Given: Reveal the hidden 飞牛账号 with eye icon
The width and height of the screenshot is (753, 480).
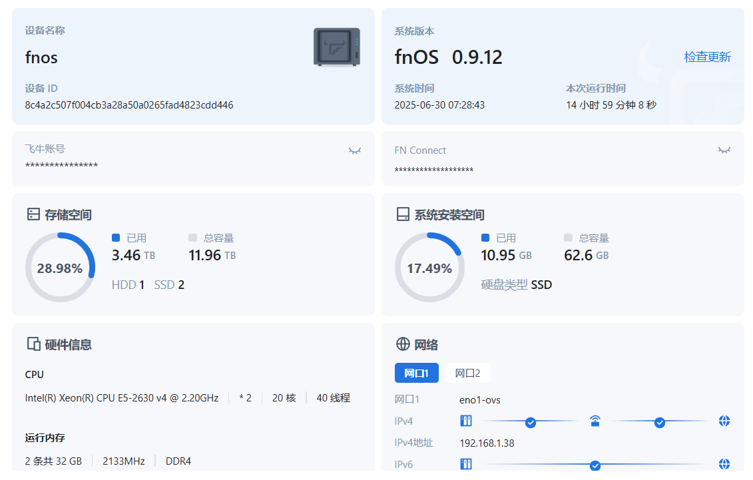Looking at the screenshot, I should click(355, 150).
